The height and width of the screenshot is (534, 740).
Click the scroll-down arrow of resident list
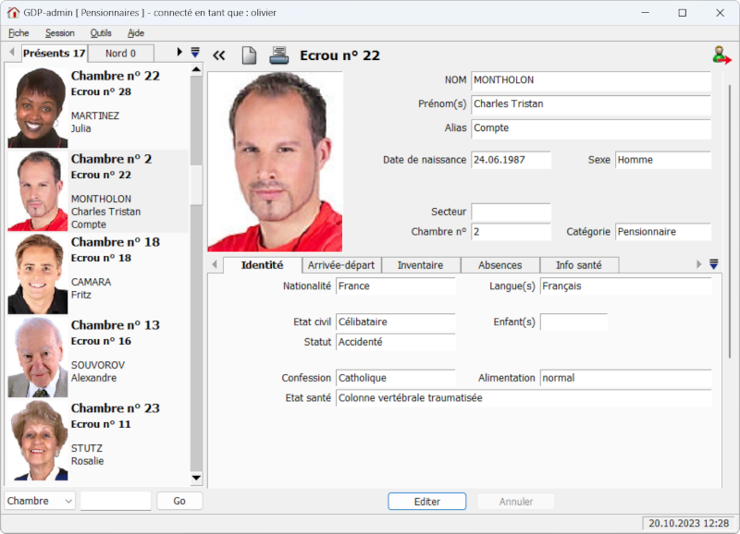pos(196,479)
